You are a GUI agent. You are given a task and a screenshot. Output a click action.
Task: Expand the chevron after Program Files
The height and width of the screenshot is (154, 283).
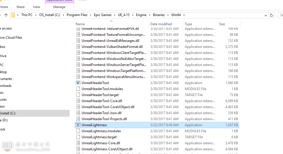[91, 15]
